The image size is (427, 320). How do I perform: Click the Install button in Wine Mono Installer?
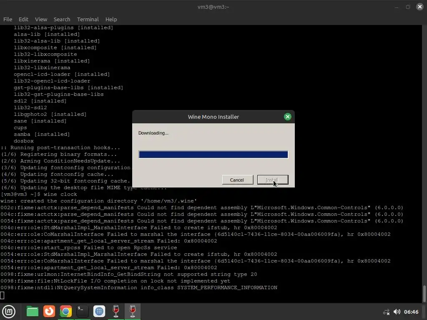[273, 180]
